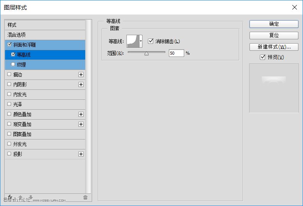
Task: Click the plus icon beside 描边
Action: (x=81, y=75)
